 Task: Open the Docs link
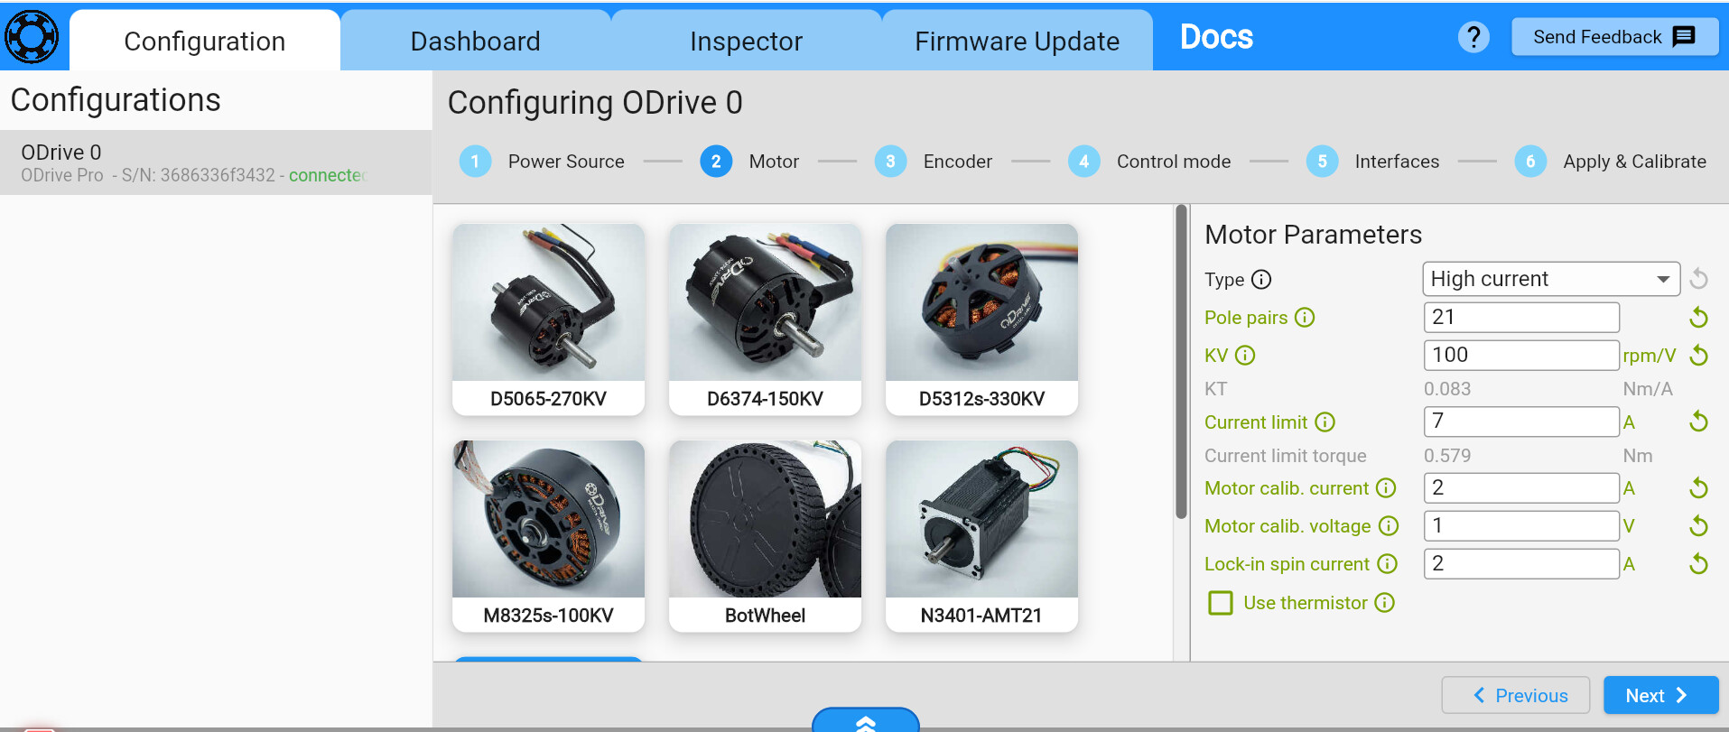tap(1216, 37)
